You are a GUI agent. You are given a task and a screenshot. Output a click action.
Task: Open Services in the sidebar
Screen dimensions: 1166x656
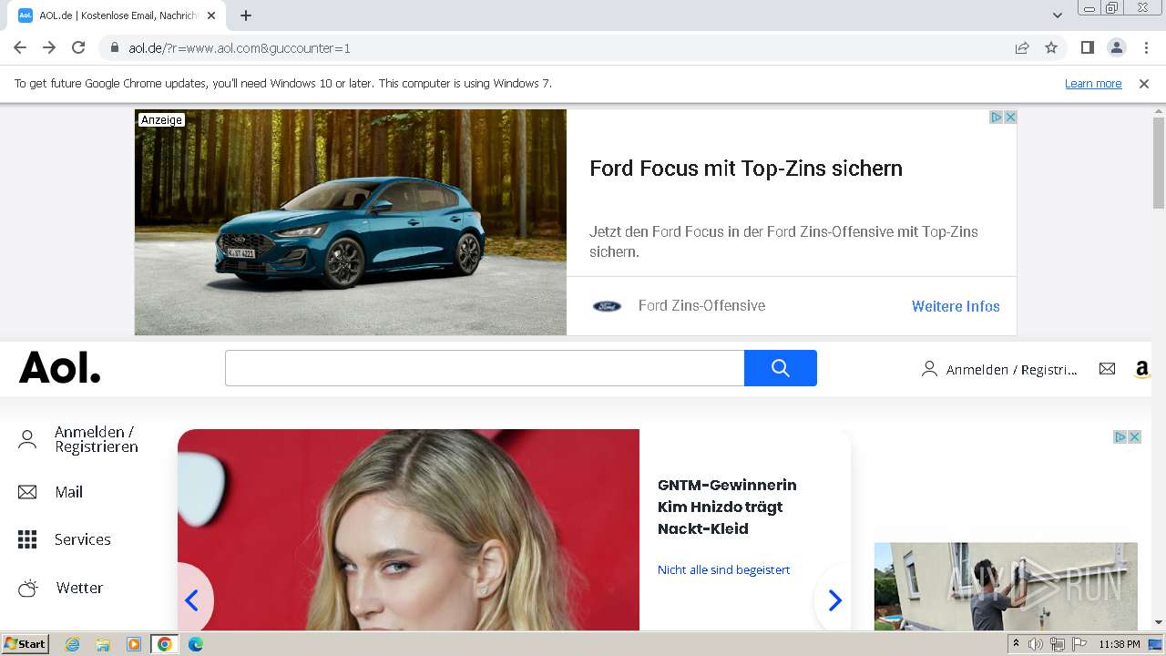pos(65,539)
